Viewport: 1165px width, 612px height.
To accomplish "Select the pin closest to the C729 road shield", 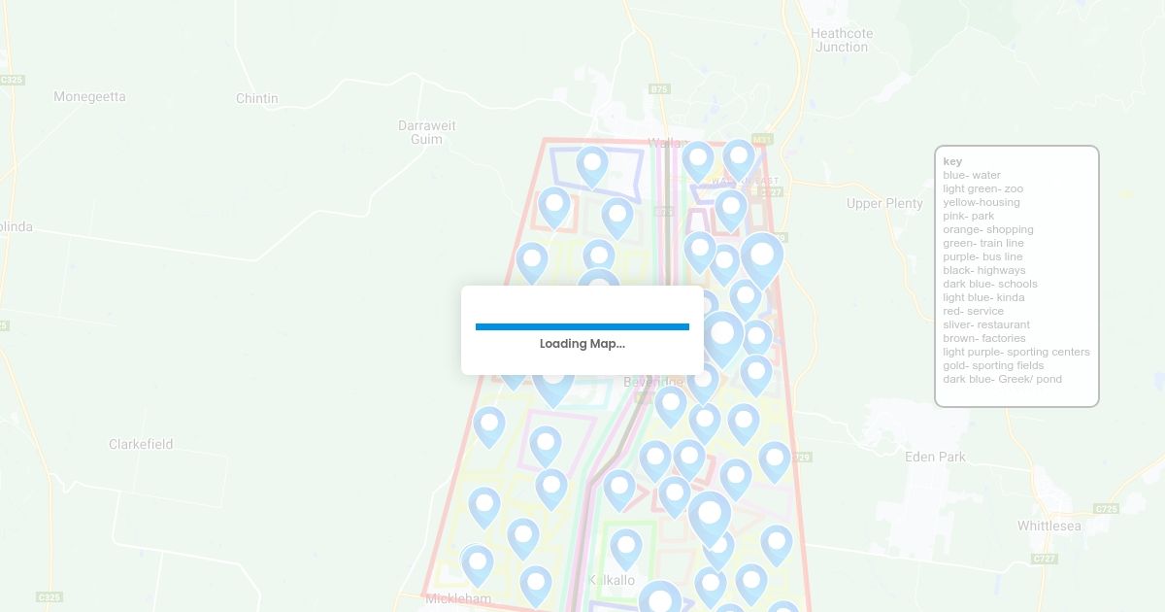I will point(775,461).
